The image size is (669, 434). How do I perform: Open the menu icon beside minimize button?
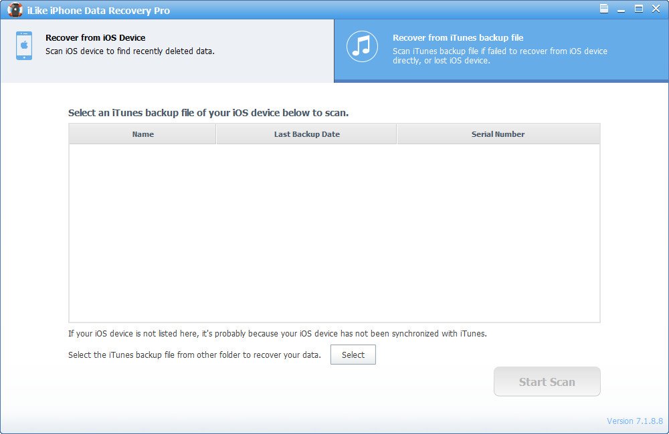coord(603,9)
